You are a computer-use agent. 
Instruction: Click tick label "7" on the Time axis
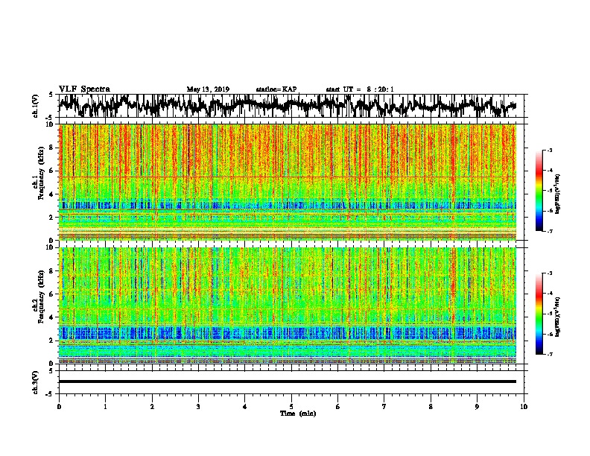[384, 407]
